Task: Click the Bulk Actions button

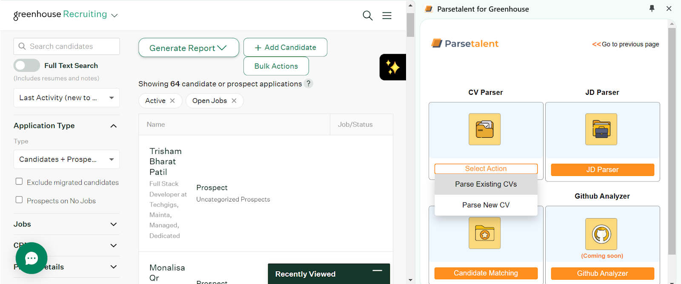Action: point(276,66)
